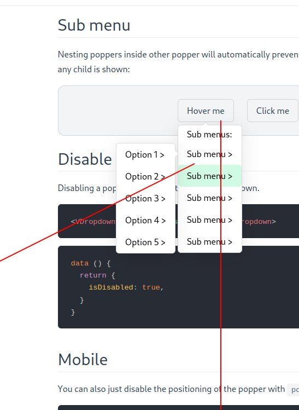
Task: Open the Sub menu entry beside Option 3
Action: [210, 198]
